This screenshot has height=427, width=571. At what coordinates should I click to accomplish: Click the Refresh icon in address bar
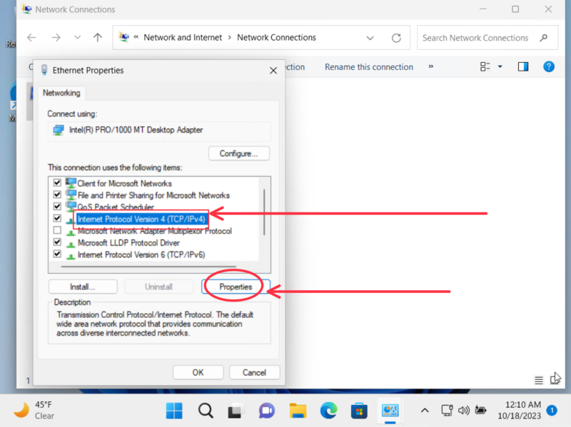tap(396, 38)
